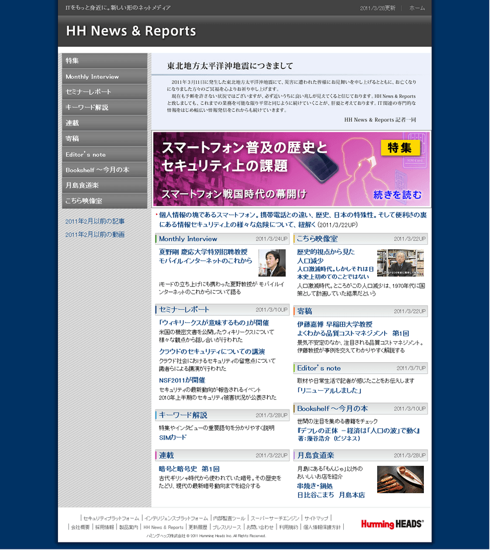Select 寄稿 in the sidebar menu
The height and width of the screenshot is (550, 490).
coord(105,139)
